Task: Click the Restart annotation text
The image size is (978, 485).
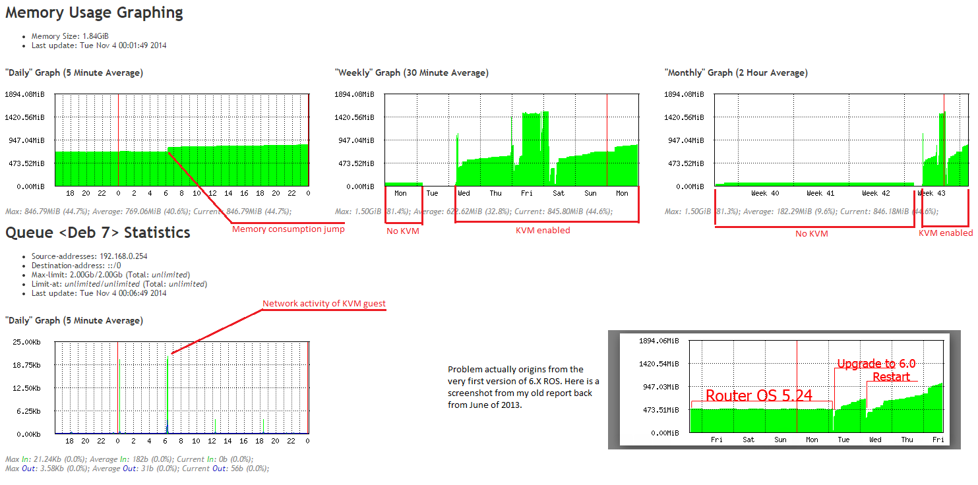Action: point(892,376)
